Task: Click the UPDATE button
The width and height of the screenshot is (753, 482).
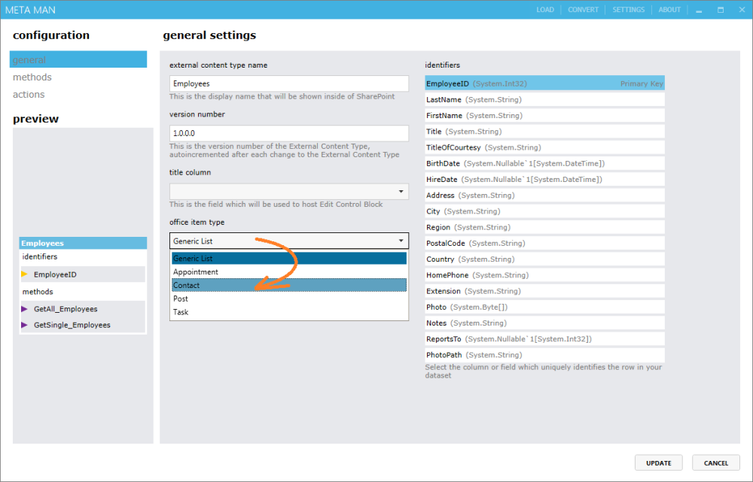Action: tap(658, 462)
